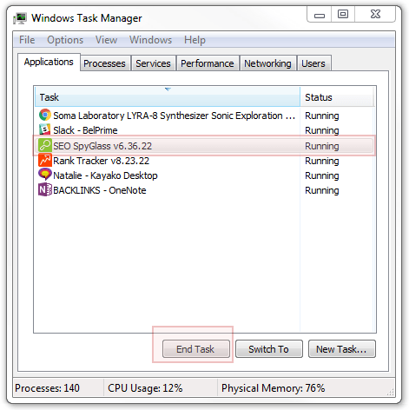The width and height of the screenshot is (409, 410).
Task: Click the purple OneNote icon
Action: pyautogui.click(x=45, y=189)
